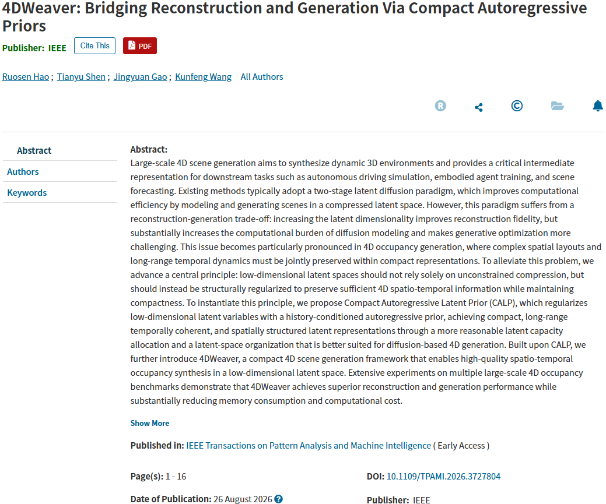Open the share icon
The height and width of the screenshot is (504, 606).
pos(478,107)
